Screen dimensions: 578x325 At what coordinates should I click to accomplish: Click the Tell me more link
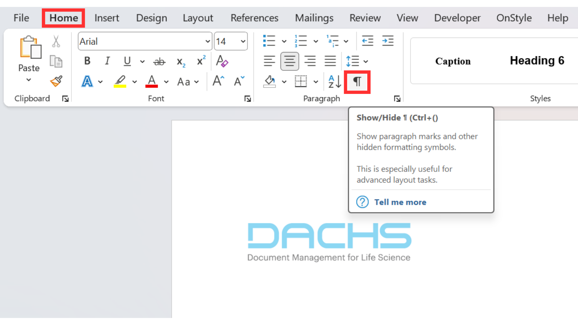click(x=400, y=202)
